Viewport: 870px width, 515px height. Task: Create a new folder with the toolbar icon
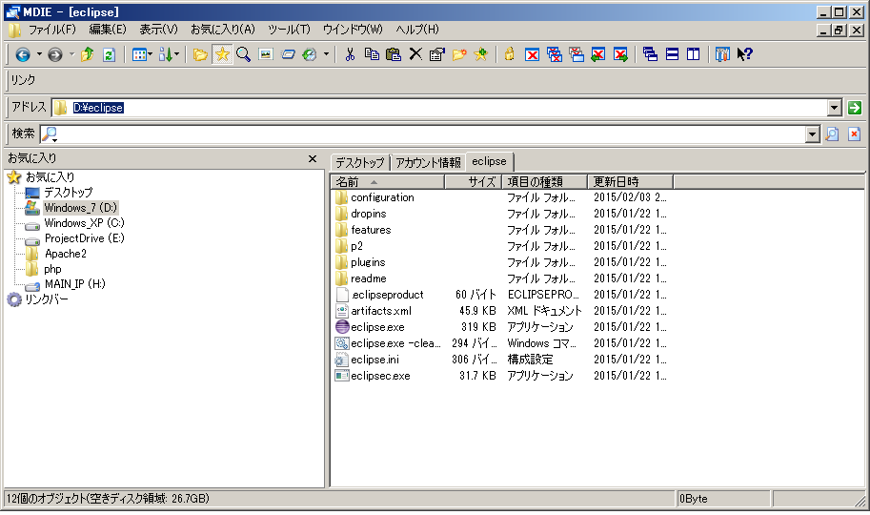tap(459, 54)
